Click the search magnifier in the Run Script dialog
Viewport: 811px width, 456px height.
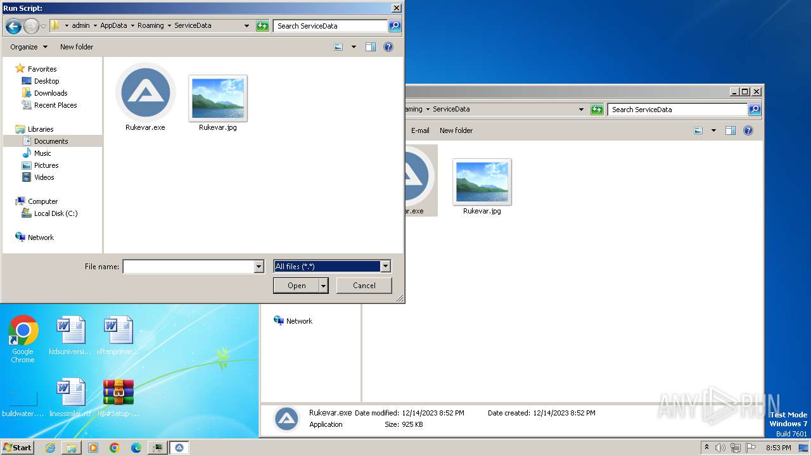[x=395, y=26]
